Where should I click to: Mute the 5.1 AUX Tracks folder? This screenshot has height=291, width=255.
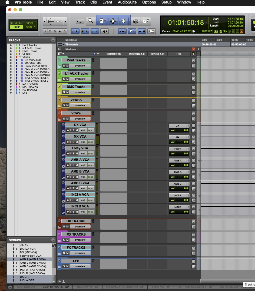point(68,79)
